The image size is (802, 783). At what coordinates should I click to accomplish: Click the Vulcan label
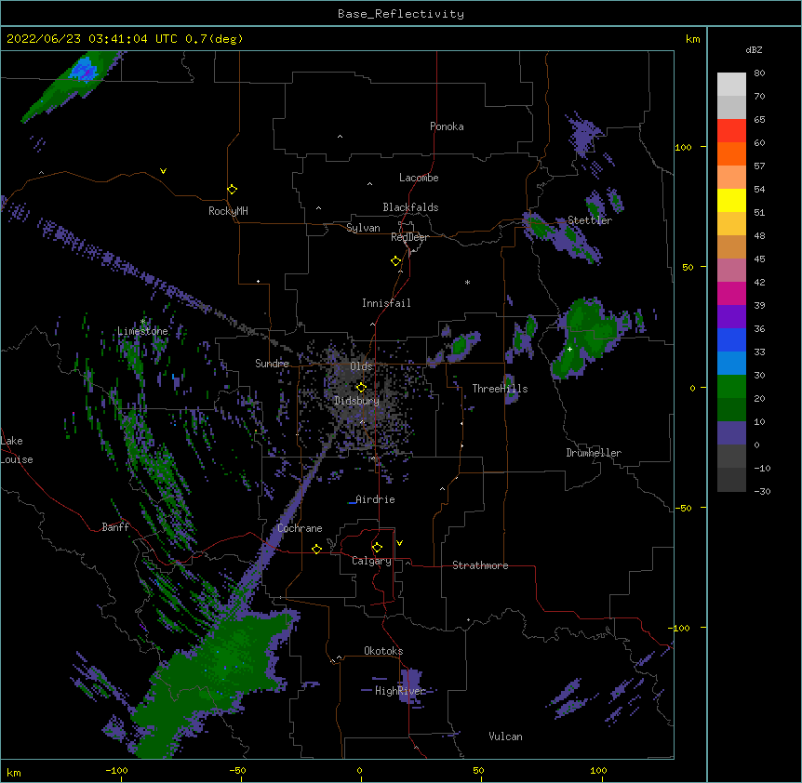[505, 737]
